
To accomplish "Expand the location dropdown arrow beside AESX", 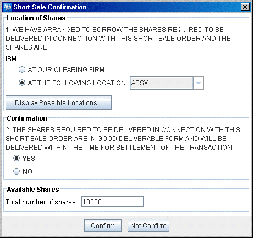I will click(x=199, y=83).
